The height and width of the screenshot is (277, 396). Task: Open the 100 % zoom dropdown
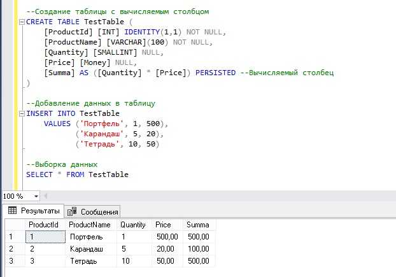(x=36, y=196)
